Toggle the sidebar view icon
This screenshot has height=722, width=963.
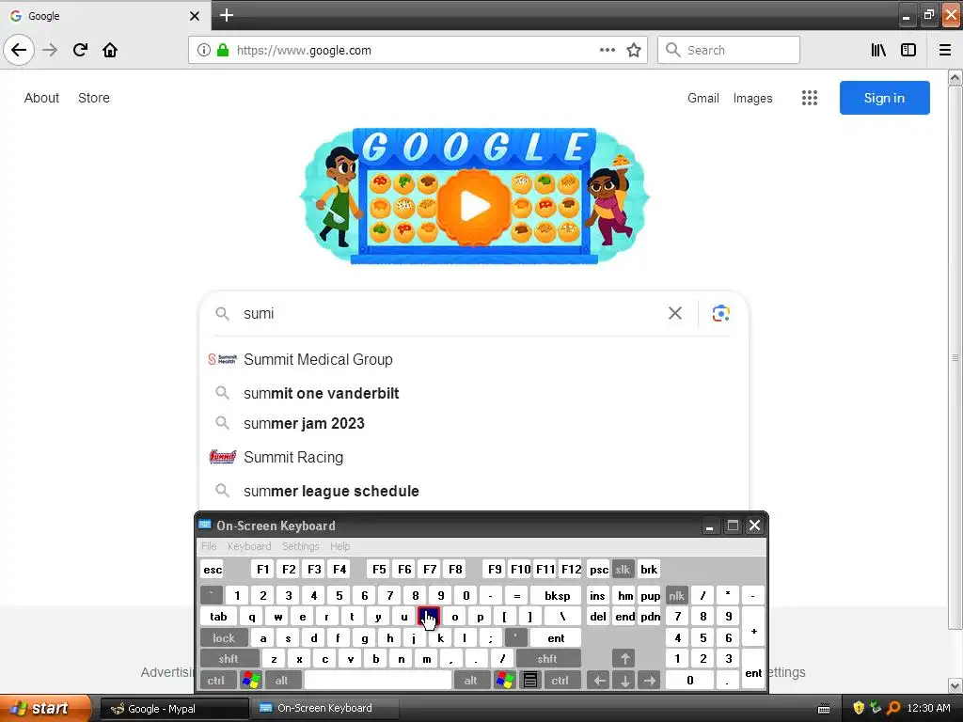tap(908, 50)
